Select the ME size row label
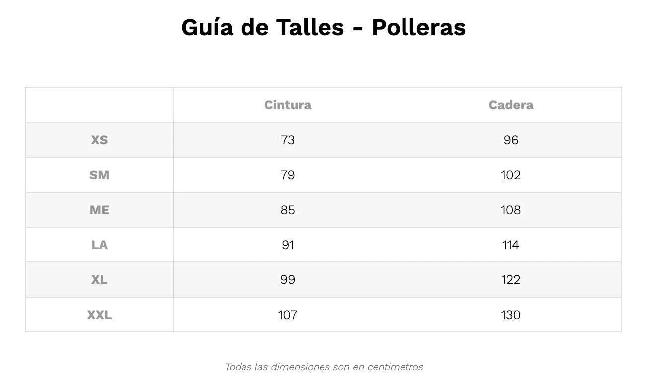The width and height of the screenshot is (648, 388). (99, 210)
